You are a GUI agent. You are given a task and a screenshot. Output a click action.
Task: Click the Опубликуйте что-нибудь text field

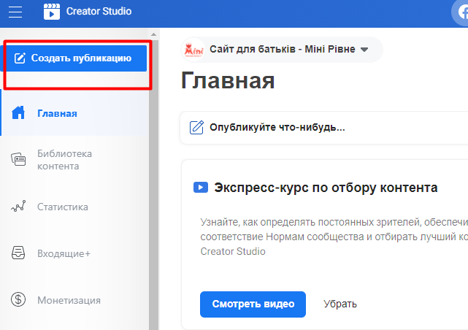(277, 127)
